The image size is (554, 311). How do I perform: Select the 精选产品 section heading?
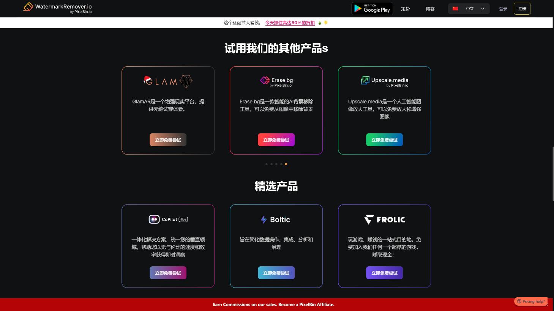click(x=276, y=186)
